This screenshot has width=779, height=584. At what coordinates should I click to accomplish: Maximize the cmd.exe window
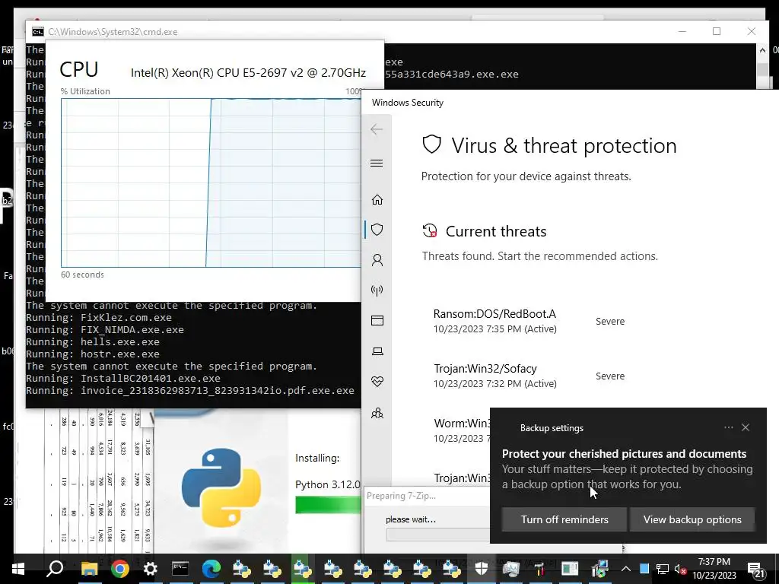(x=717, y=31)
